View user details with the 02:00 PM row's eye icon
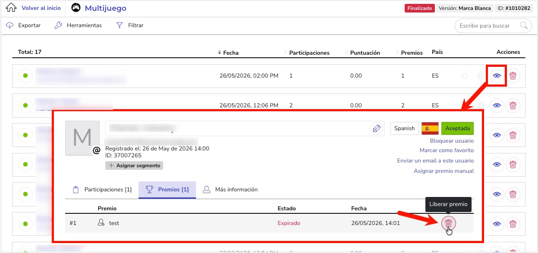The height and width of the screenshot is (253, 538). tap(497, 76)
